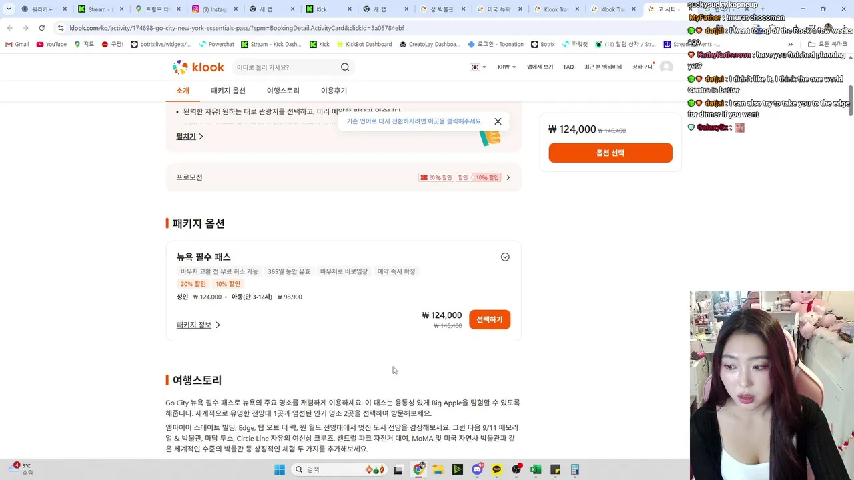Click the browser forward arrow
This screenshot has width=854, height=480.
pos(25,28)
